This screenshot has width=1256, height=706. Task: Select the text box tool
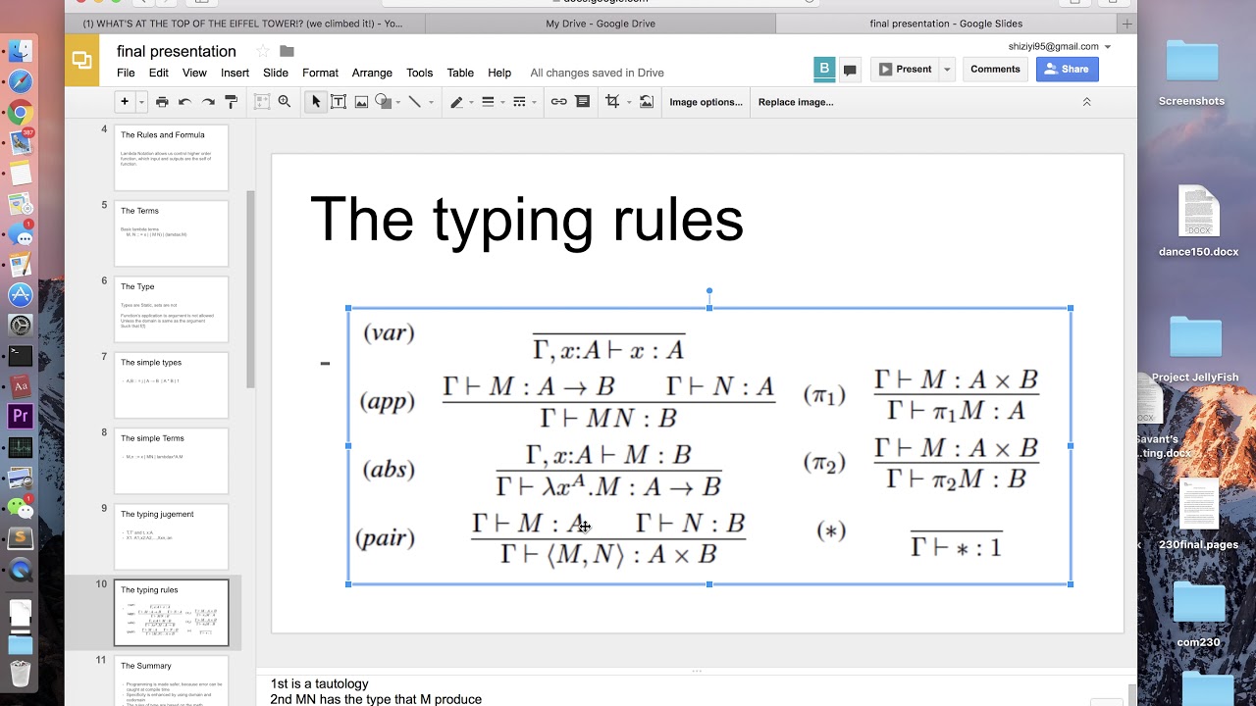(339, 101)
